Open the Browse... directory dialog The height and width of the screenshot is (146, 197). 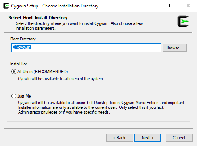pos(175,48)
